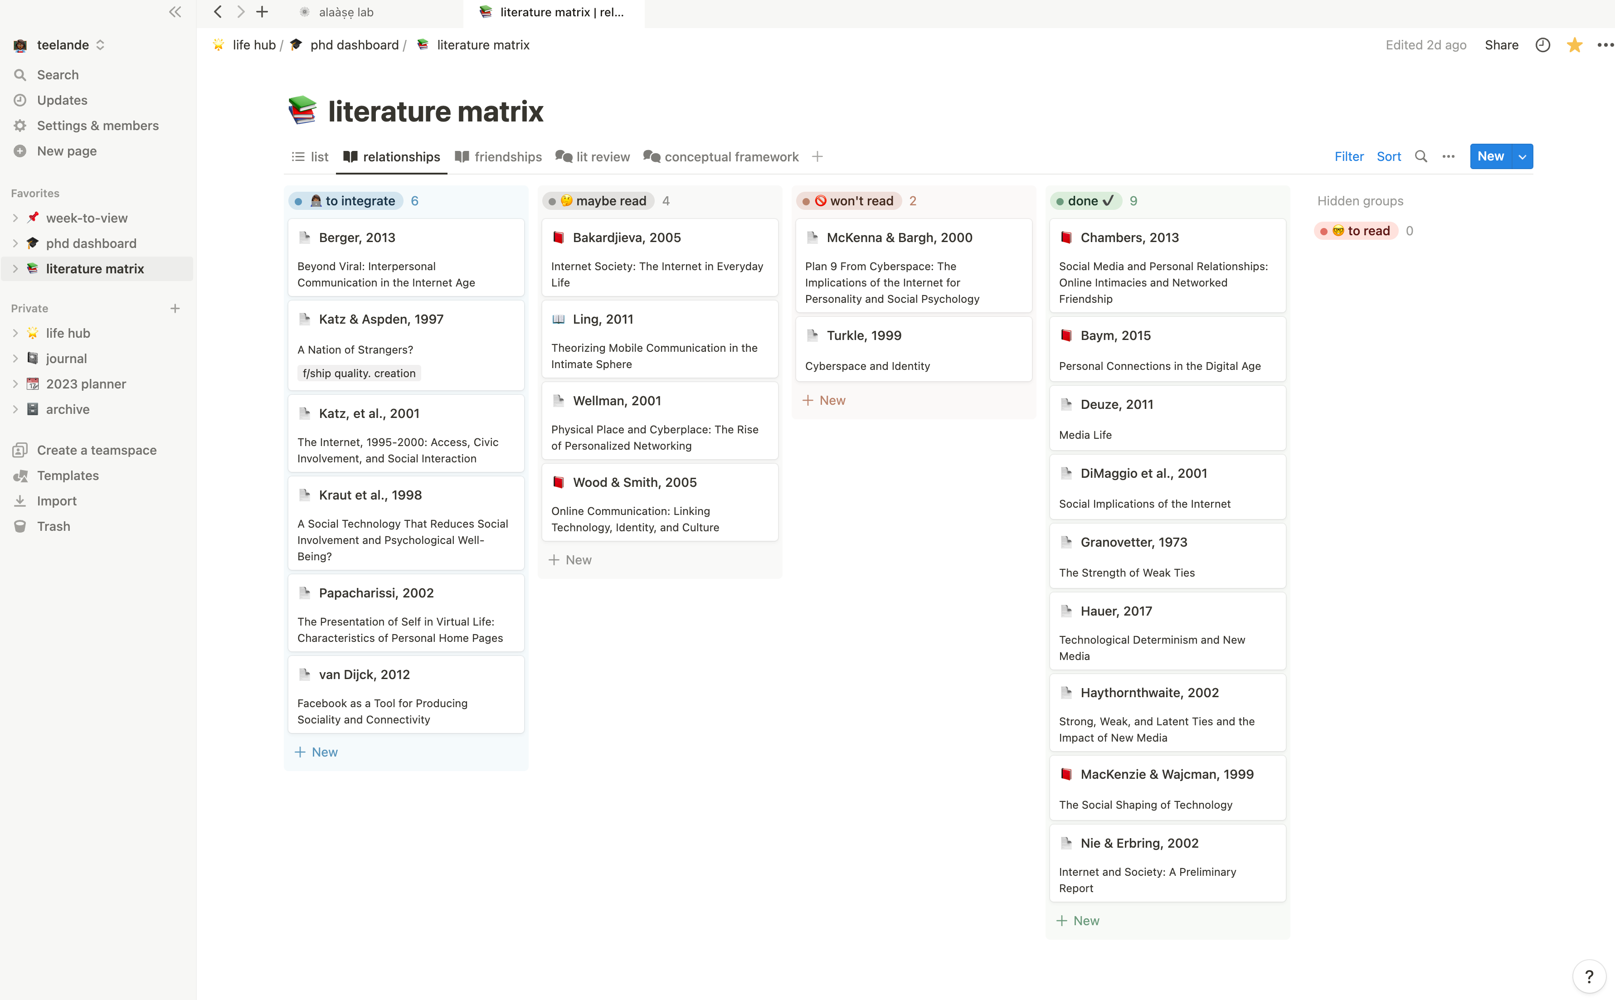Add a private page with the plus icon
This screenshot has height=1000, width=1615.
[x=175, y=308]
